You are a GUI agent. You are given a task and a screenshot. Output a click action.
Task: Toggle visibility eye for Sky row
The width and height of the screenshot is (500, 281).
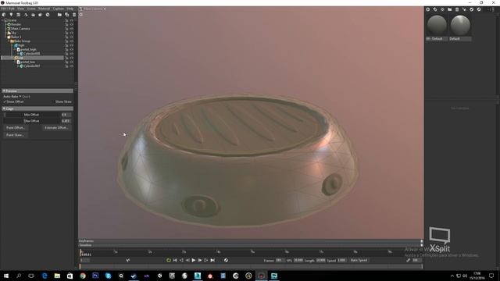71,33
